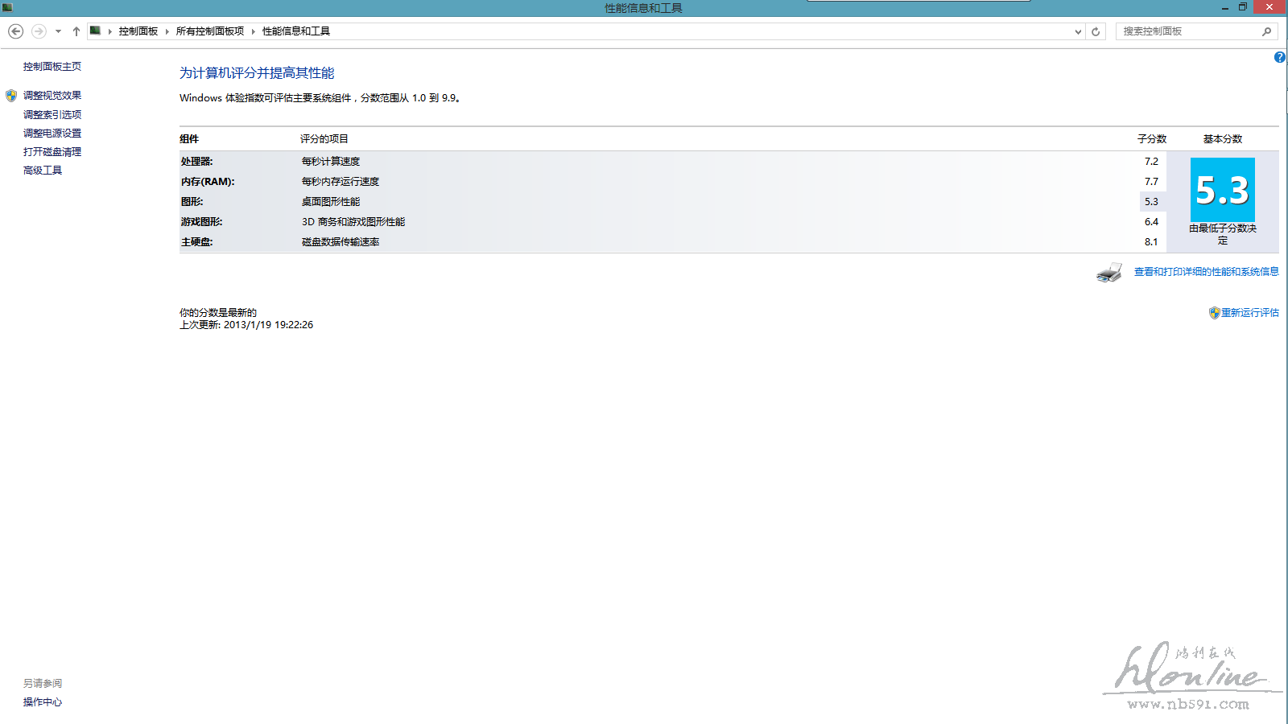Click the Up one level arrow
The image size is (1288, 724).
coord(76,31)
